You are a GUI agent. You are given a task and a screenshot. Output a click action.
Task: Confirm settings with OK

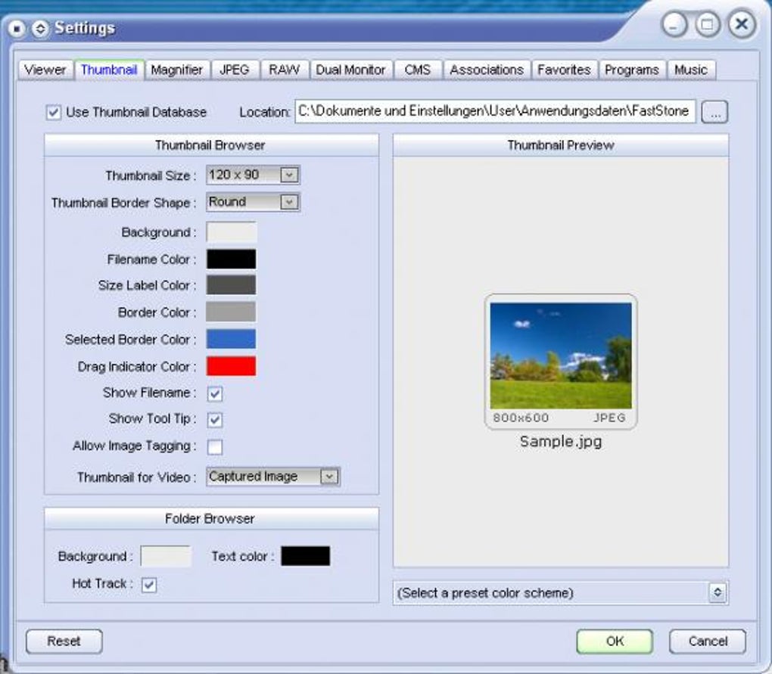click(614, 641)
